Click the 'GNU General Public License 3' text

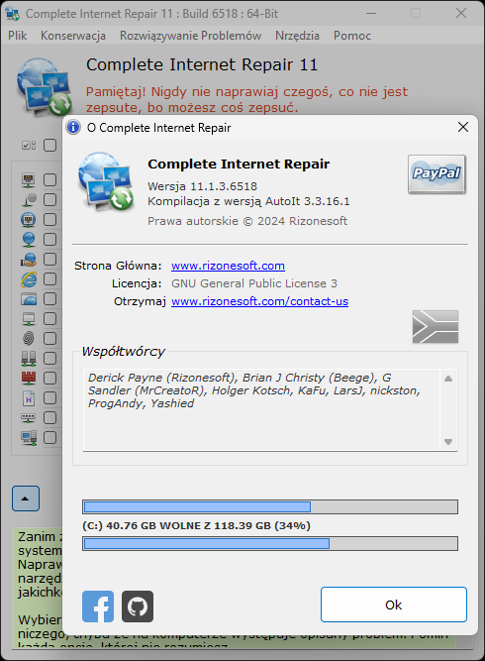254,283
